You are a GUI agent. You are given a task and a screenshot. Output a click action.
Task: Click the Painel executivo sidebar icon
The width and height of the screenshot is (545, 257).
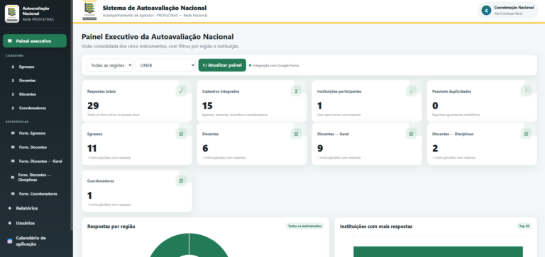(x=10, y=41)
